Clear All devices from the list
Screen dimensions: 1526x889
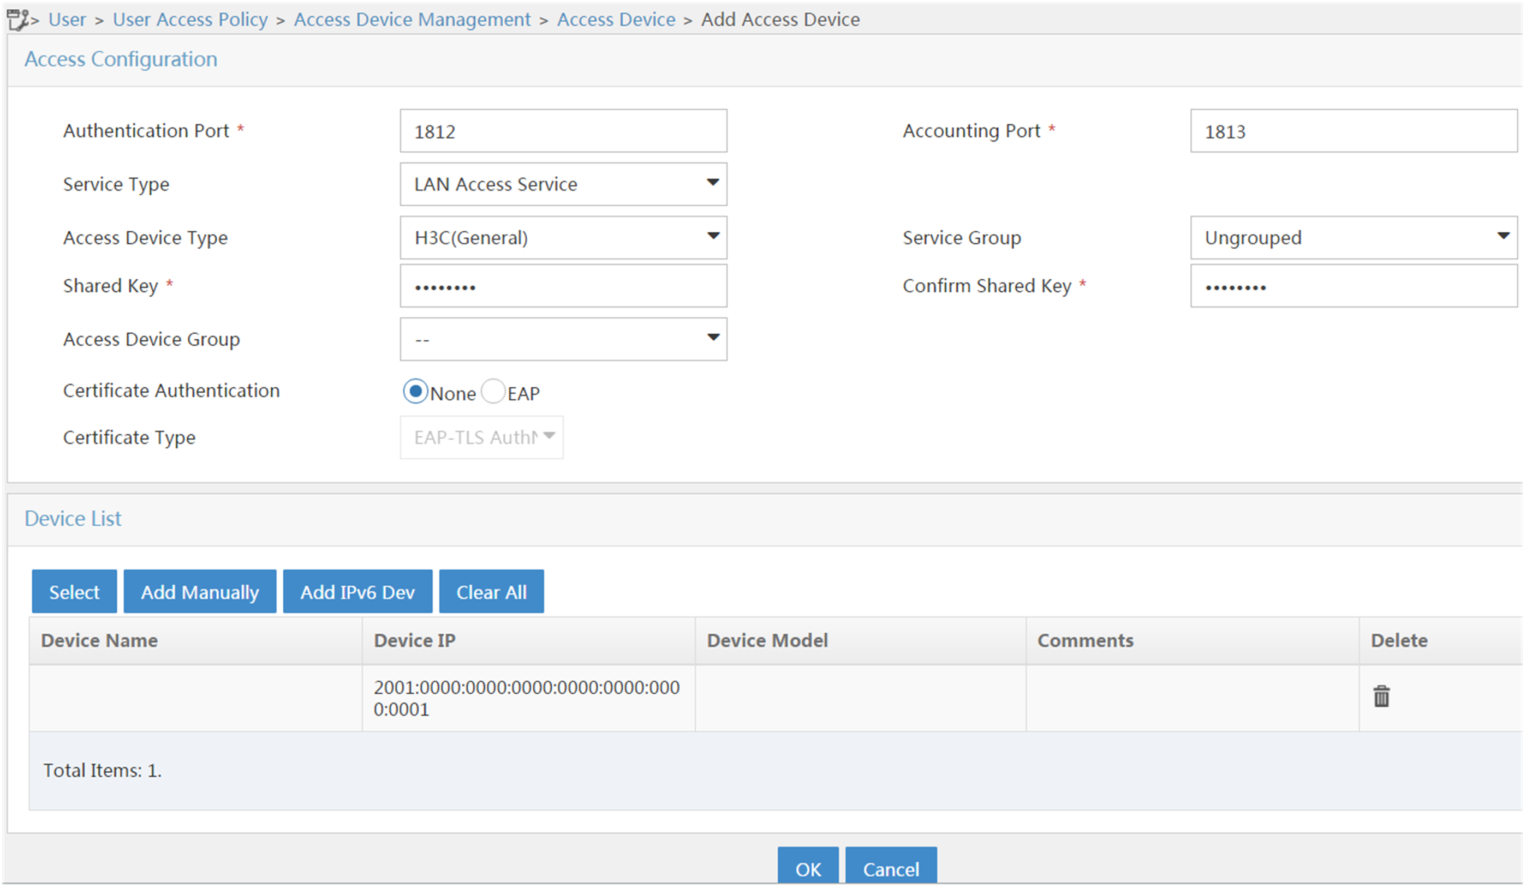491,592
